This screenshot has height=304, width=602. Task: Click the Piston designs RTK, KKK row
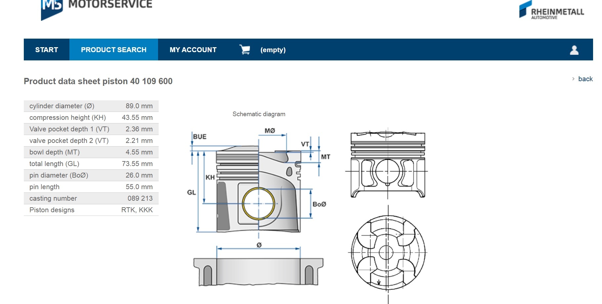(x=91, y=210)
